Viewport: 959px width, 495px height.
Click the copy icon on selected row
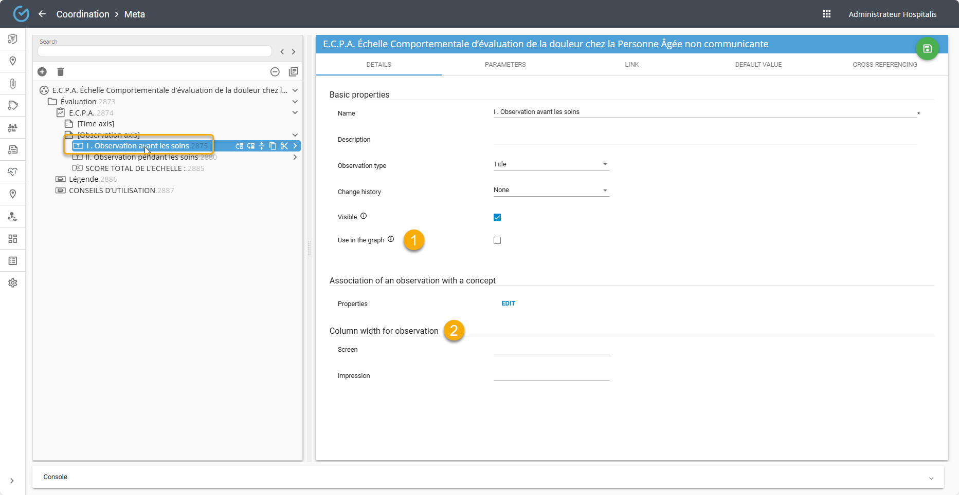[273, 146]
